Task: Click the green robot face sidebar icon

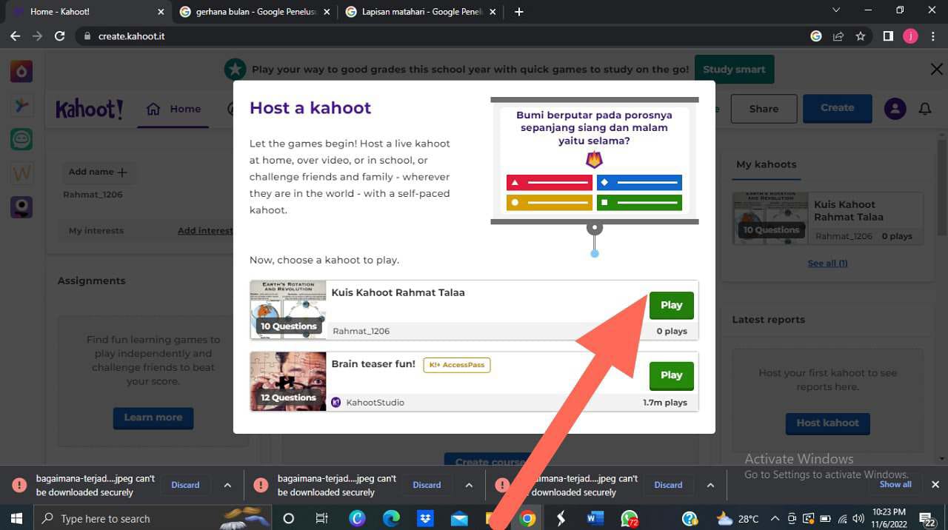Action: (x=21, y=139)
